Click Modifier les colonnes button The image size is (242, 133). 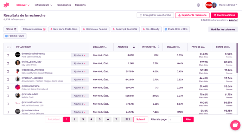point(223,29)
